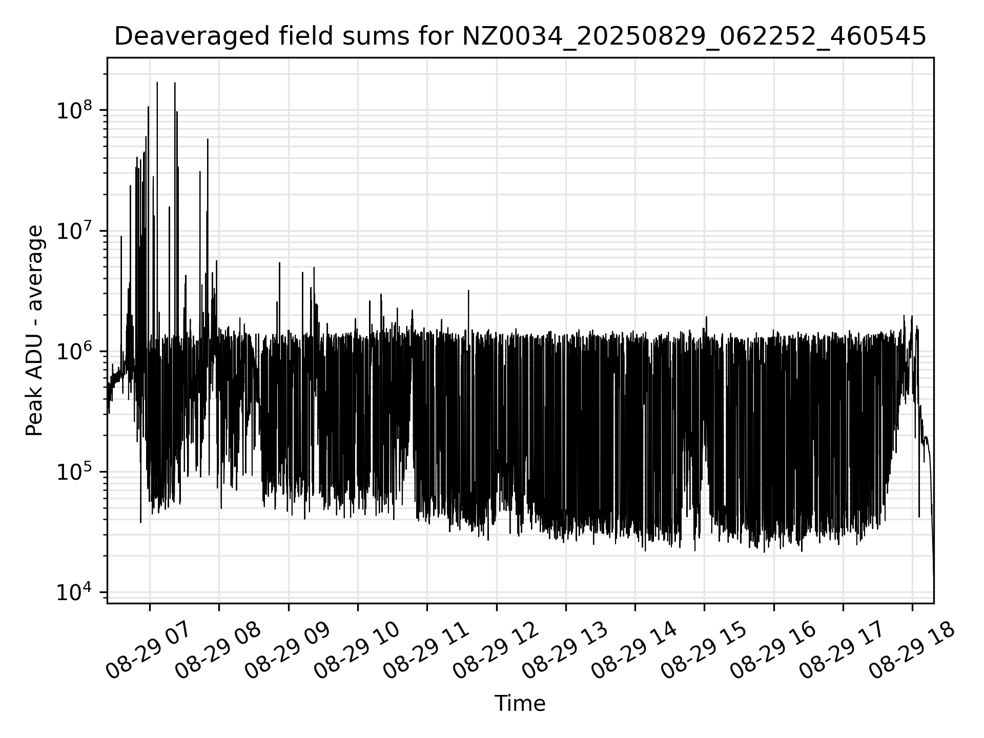Click the '08-29 16' x-axis tick label
The image size is (984, 738).
(772, 651)
